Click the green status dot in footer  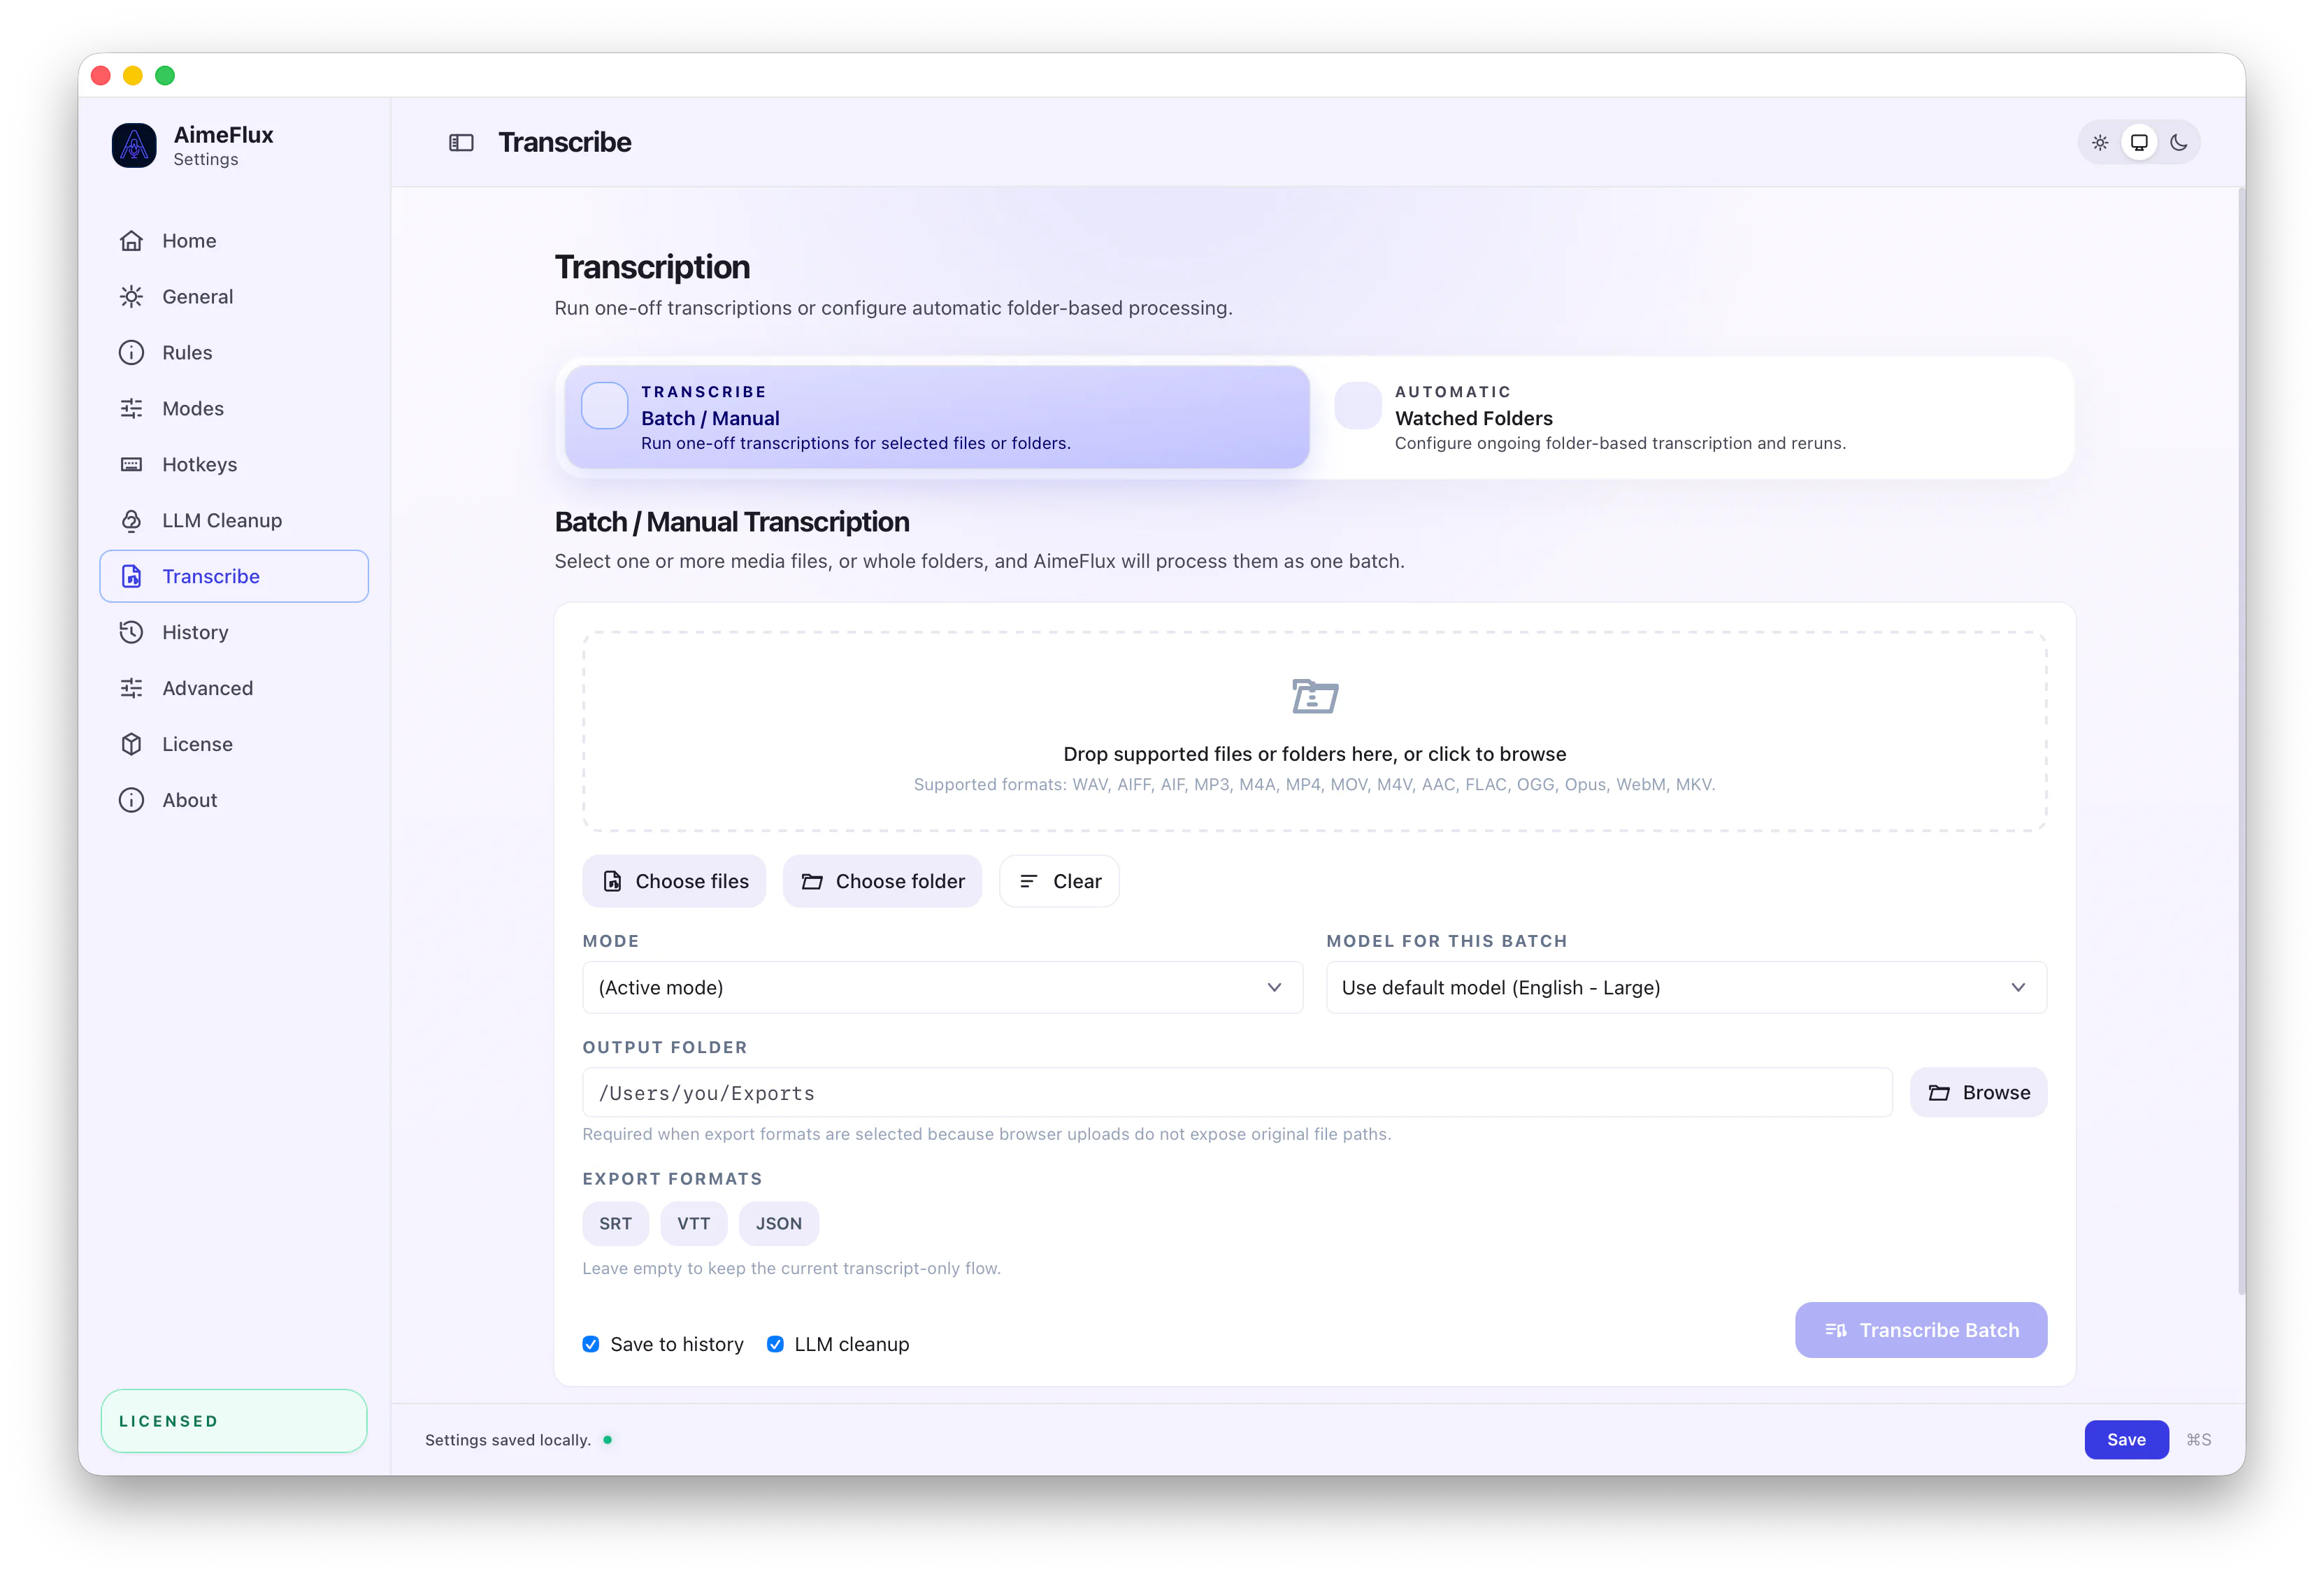[608, 1441]
